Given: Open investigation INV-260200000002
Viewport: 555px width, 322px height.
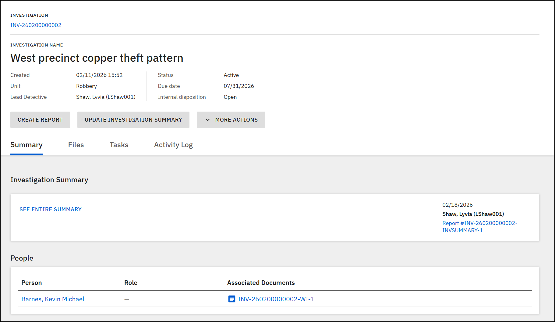Looking at the screenshot, I should click(x=36, y=25).
